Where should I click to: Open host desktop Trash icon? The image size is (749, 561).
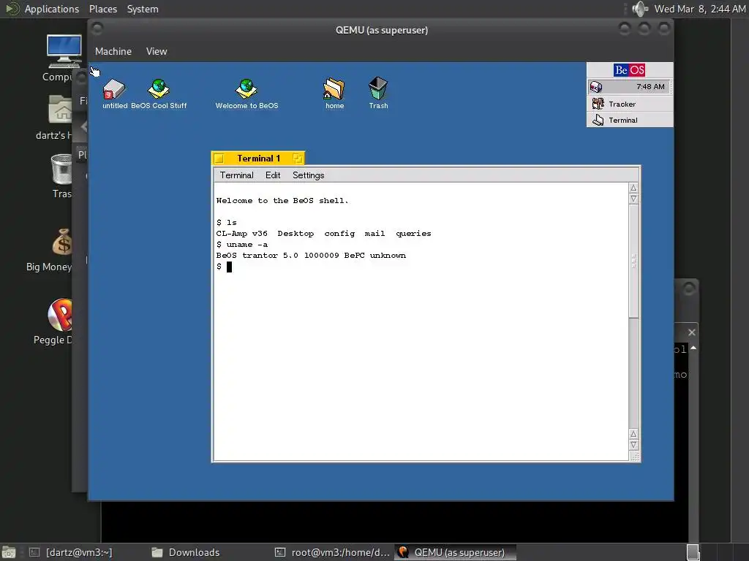tap(61, 175)
